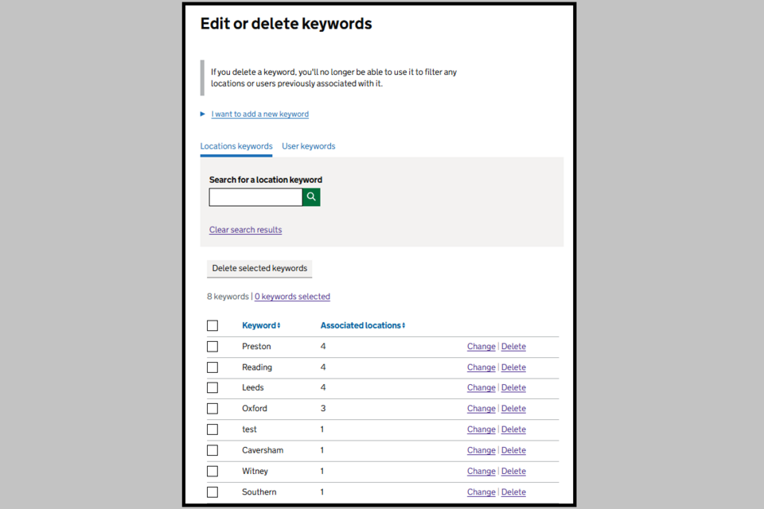Screen dimensions: 764x509
Task: Switch to the User keywords tab
Action: click(x=308, y=146)
